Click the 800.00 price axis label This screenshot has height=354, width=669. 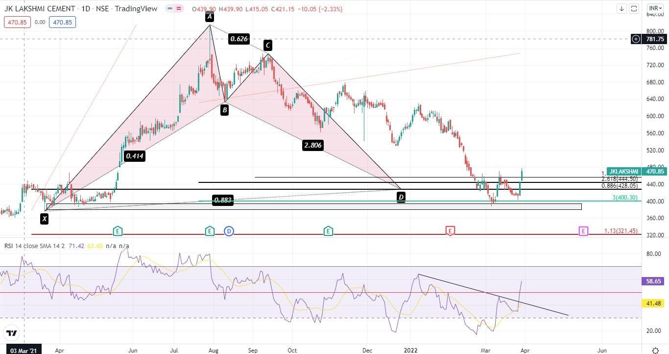click(x=656, y=31)
